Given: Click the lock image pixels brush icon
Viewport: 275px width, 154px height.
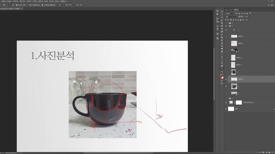Looking at the screenshot, I should point(233,20).
